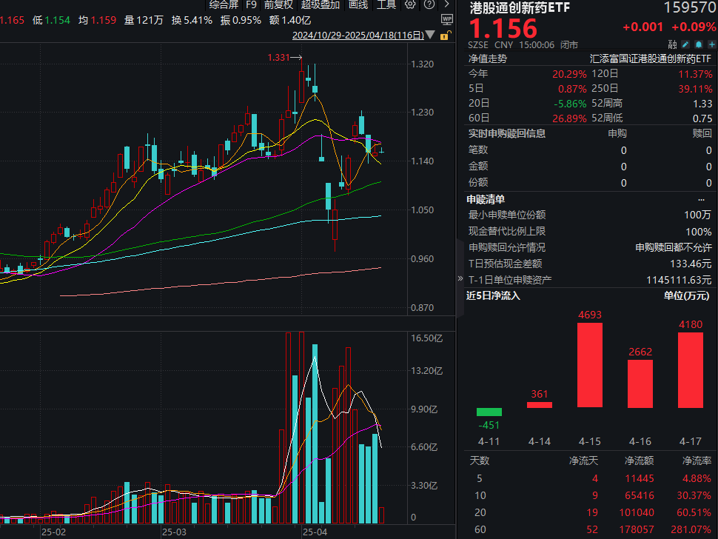Click the 申购赎回都不允许 status text
This screenshot has width=718, height=539.
point(674,247)
